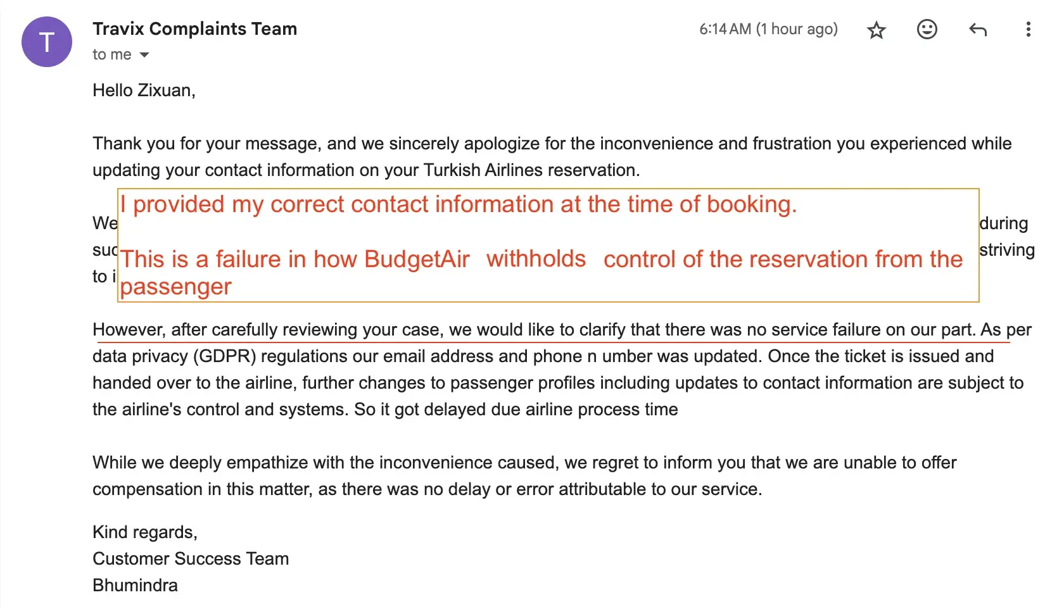
Task: Star this email from Travix
Action: pyautogui.click(x=877, y=30)
